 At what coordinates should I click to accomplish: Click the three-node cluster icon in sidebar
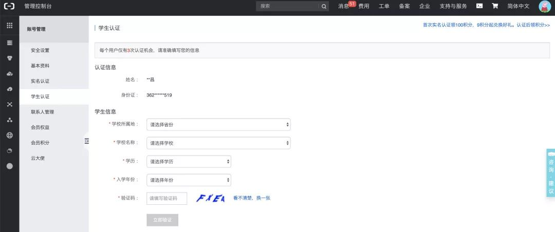(x=10, y=120)
